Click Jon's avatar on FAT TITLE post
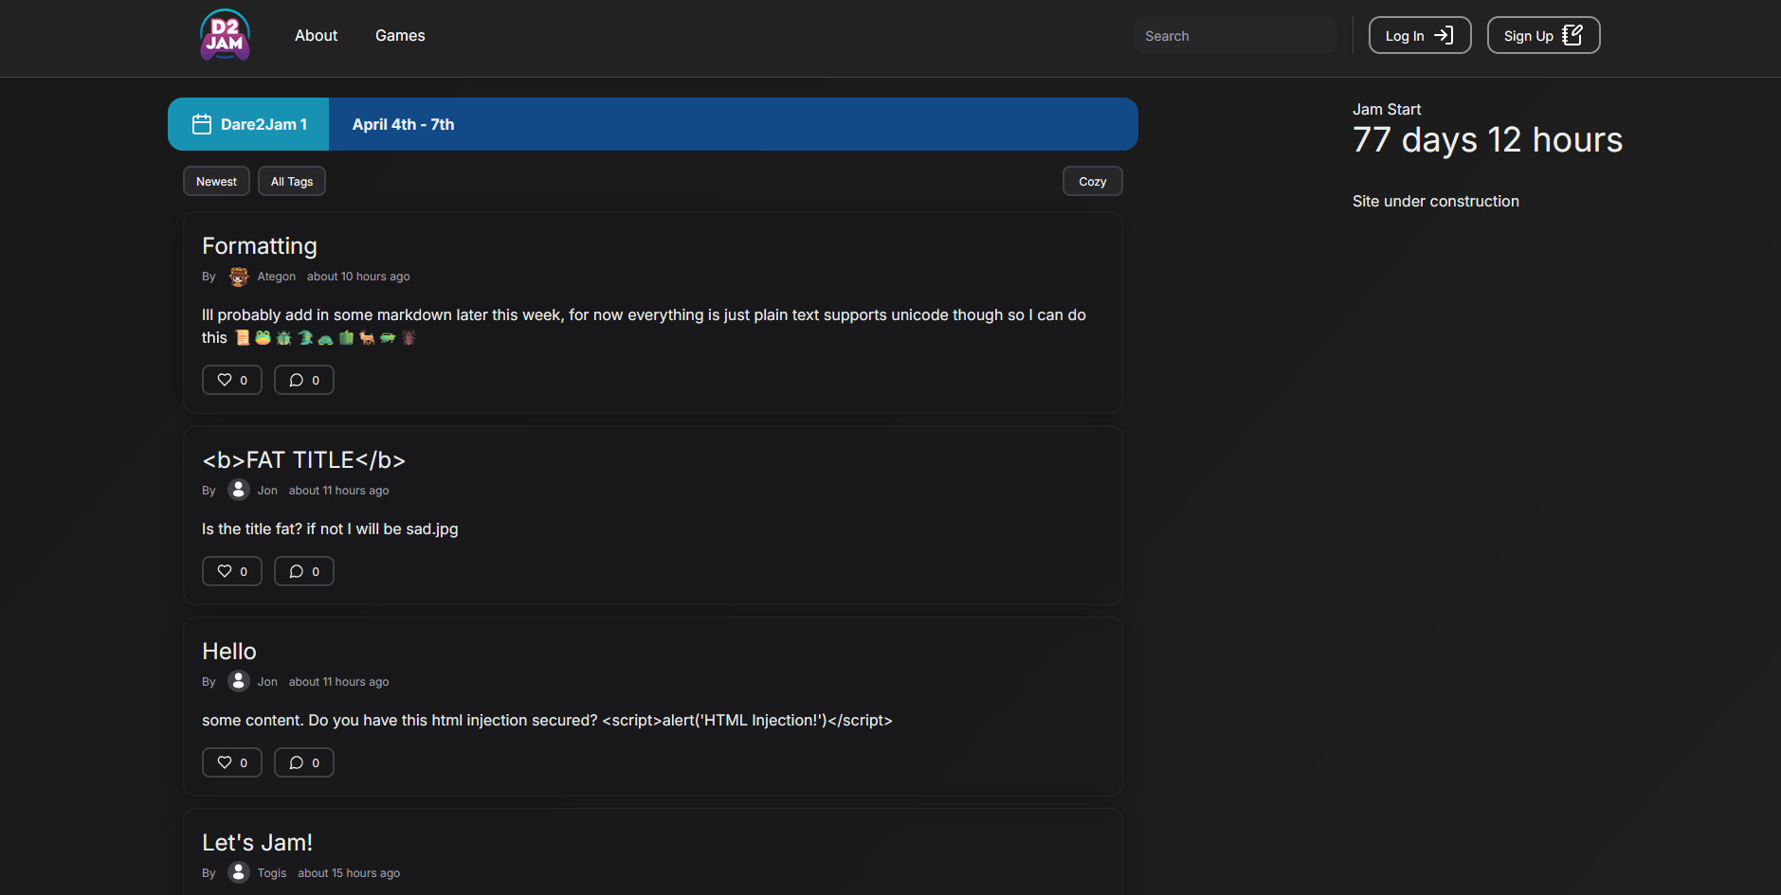The height and width of the screenshot is (895, 1781). point(239,490)
